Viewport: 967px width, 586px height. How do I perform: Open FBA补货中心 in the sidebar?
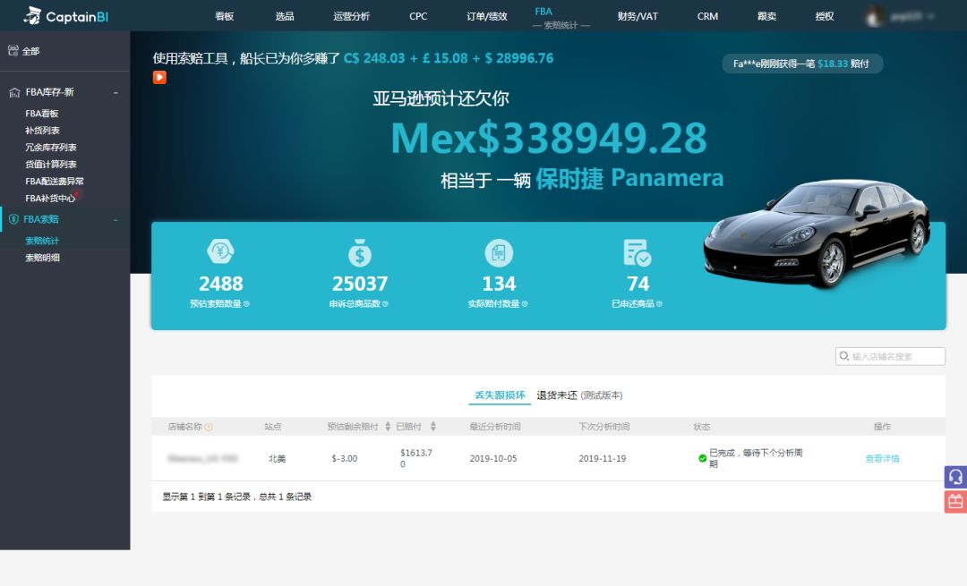coord(50,199)
